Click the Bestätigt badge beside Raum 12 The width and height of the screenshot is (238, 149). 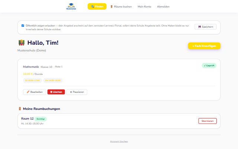[x=41, y=119]
